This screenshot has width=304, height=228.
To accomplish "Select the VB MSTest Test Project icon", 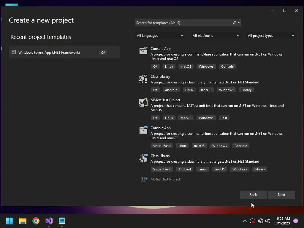I will [x=144, y=179].
